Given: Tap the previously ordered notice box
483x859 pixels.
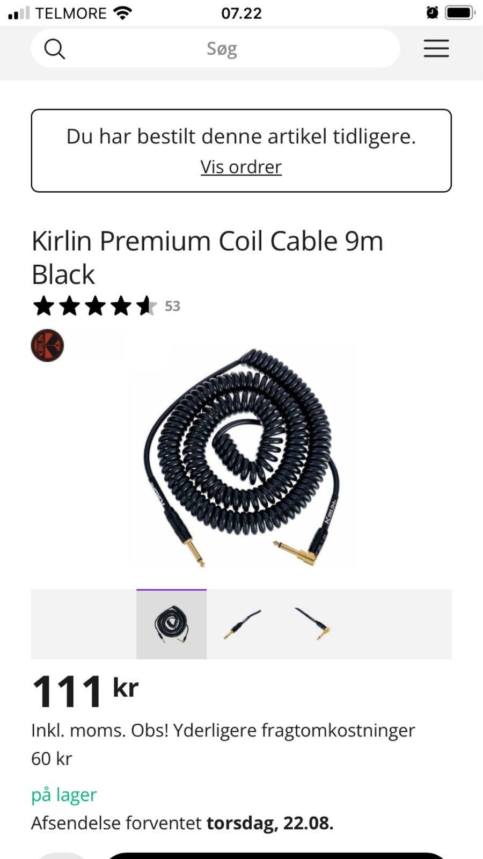Looking at the screenshot, I should [x=241, y=151].
